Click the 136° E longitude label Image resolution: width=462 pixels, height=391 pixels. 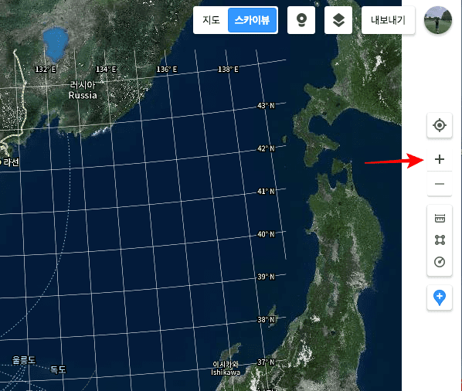167,70
